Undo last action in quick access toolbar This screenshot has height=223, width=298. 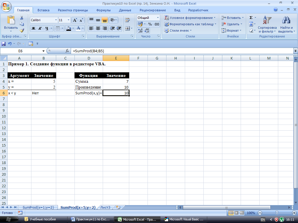coord(10,44)
